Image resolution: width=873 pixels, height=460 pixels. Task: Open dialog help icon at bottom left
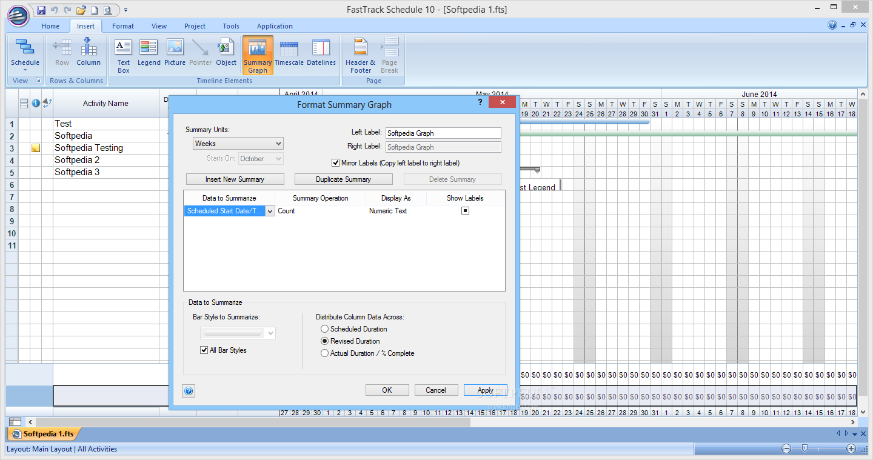(x=189, y=391)
